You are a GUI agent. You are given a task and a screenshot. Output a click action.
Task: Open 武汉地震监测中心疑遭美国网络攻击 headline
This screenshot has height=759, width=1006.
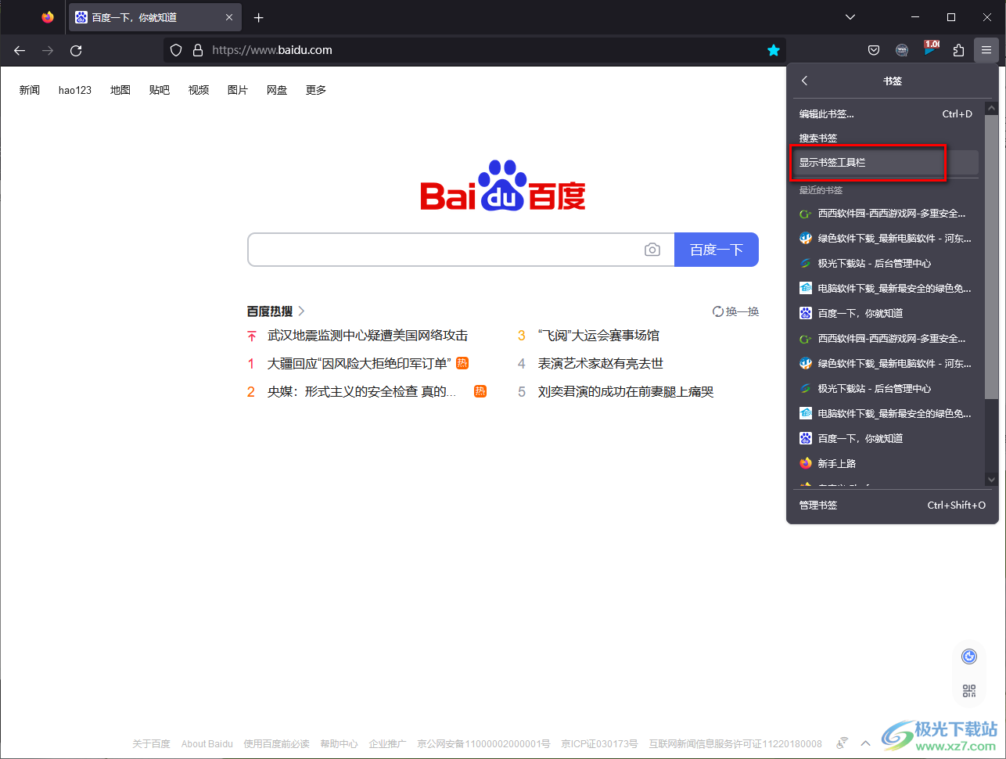tap(368, 336)
